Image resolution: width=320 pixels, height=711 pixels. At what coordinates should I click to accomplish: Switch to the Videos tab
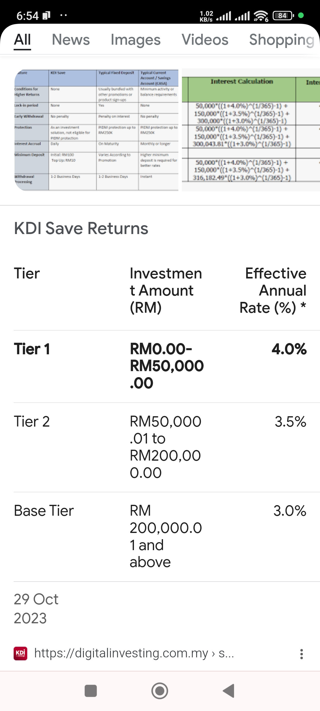point(205,40)
